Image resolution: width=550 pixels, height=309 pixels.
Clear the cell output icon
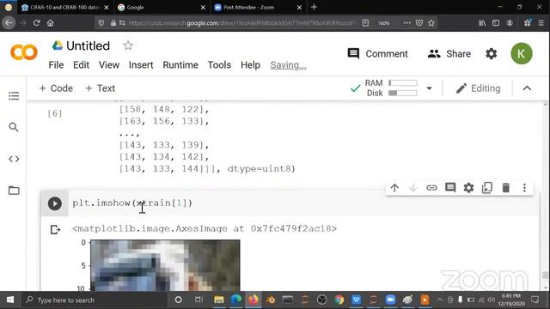tap(55, 229)
